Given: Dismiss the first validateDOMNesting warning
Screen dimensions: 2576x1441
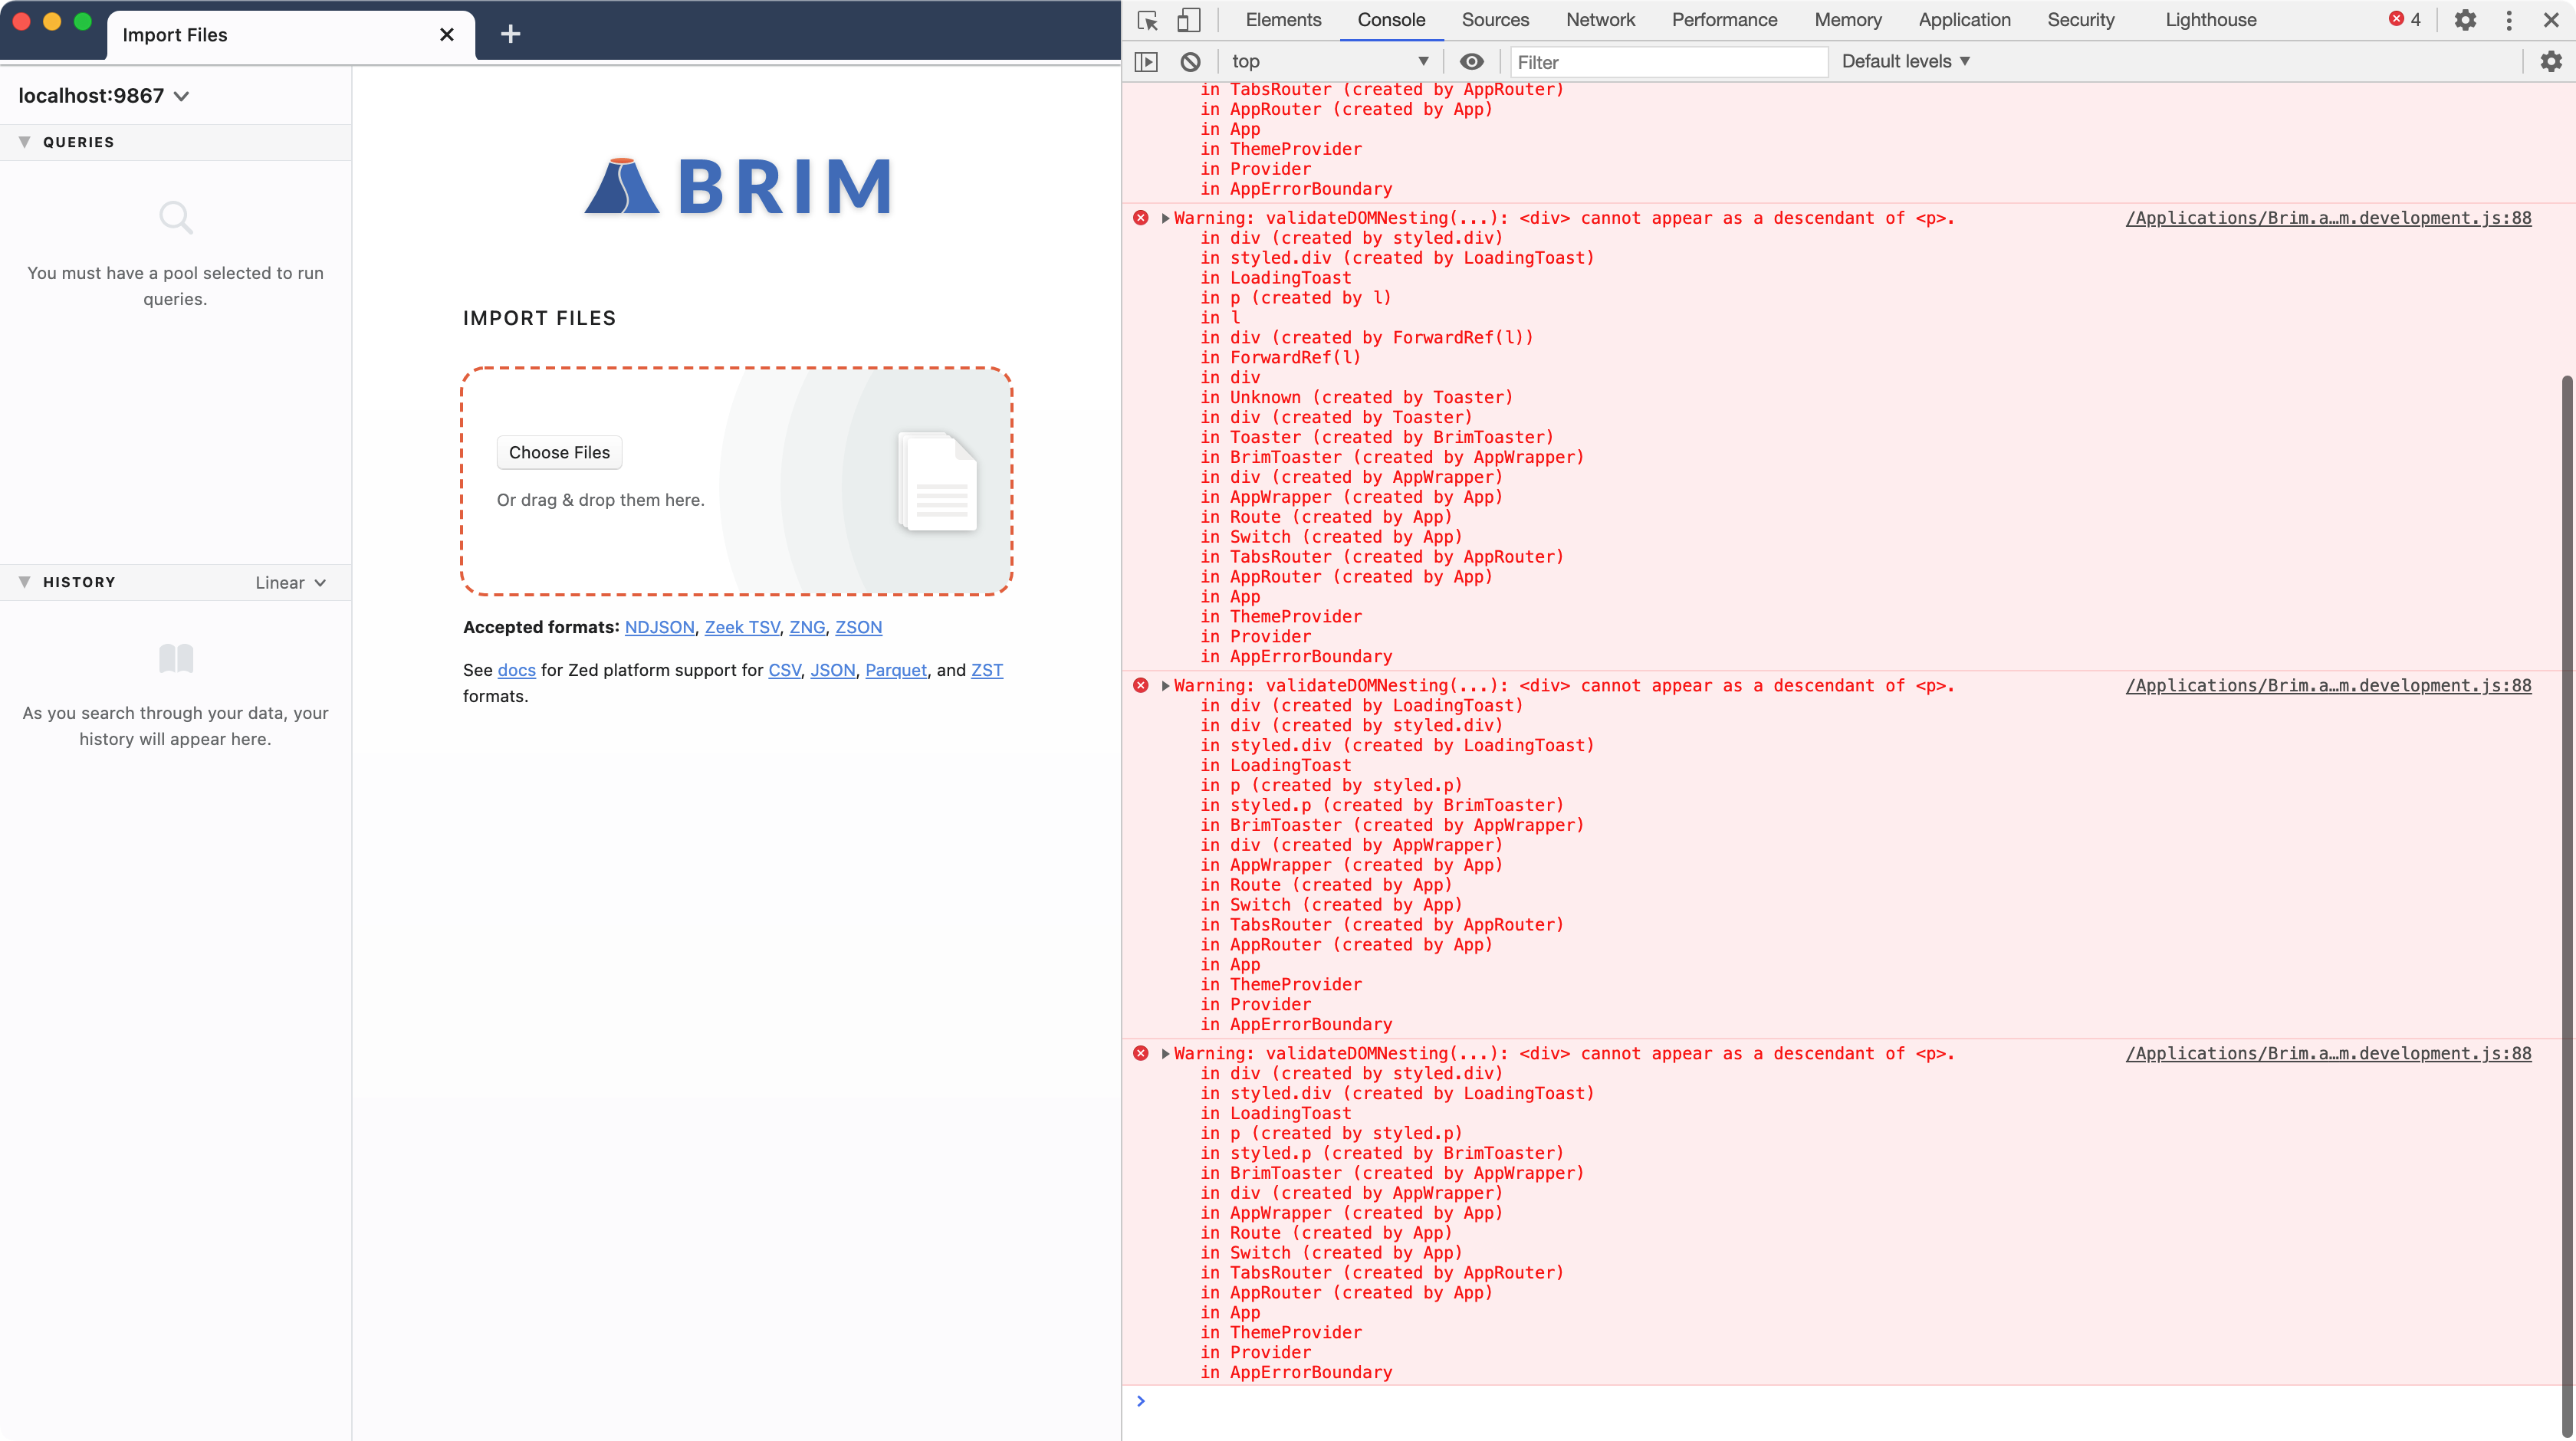Looking at the screenshot, I should coord(1141,217).
